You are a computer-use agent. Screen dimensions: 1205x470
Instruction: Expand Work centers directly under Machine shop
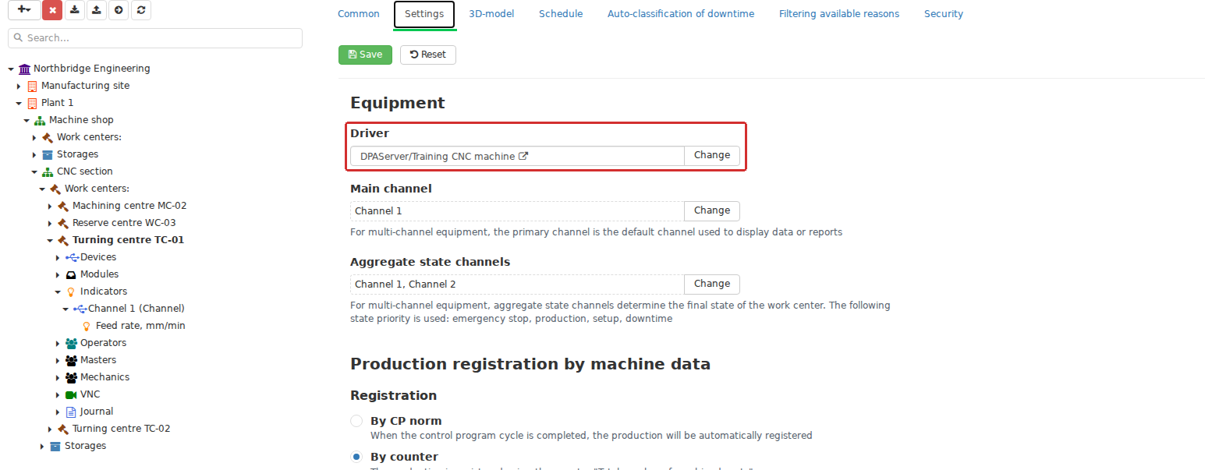pos(34,137)
